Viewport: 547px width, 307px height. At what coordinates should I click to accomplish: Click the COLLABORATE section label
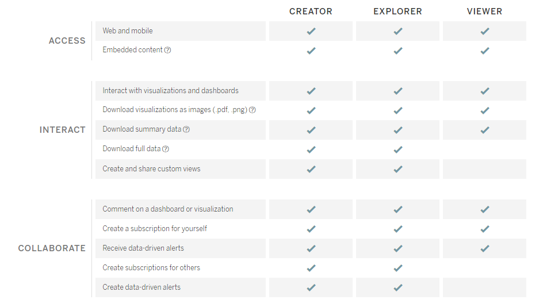(x=52, y=248)
